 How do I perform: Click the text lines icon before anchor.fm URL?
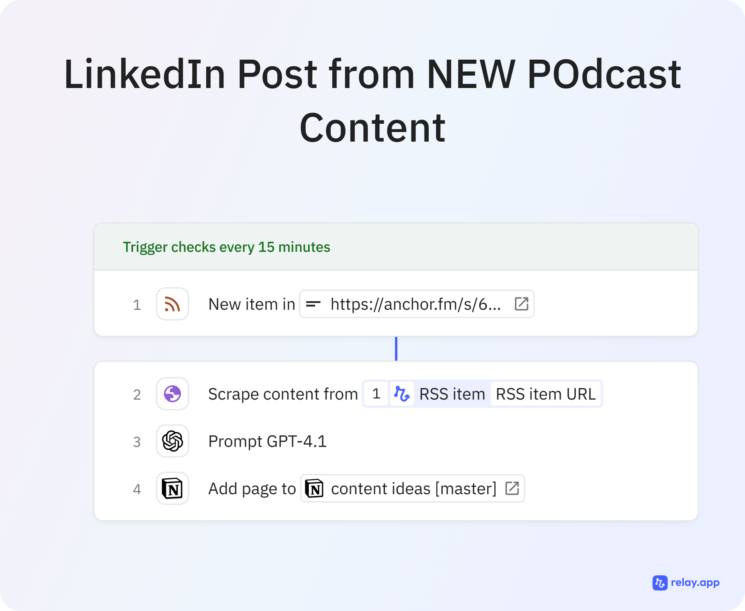313,304
